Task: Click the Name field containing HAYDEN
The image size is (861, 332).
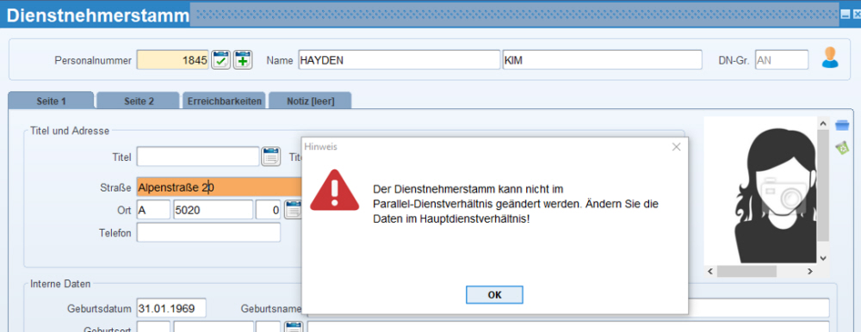Action: tap(400, 60)
